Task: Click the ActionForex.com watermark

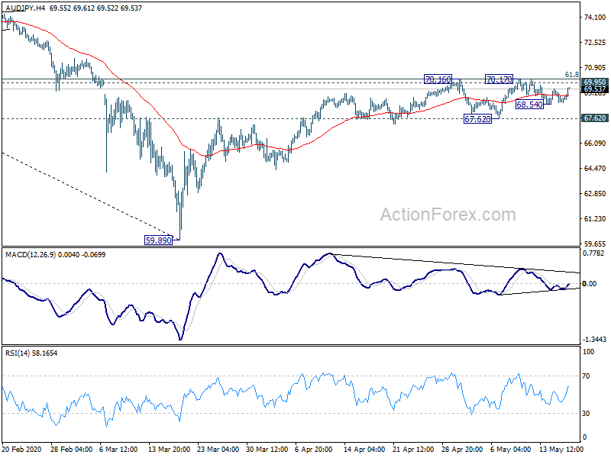Action: click(x=448, y=214)
